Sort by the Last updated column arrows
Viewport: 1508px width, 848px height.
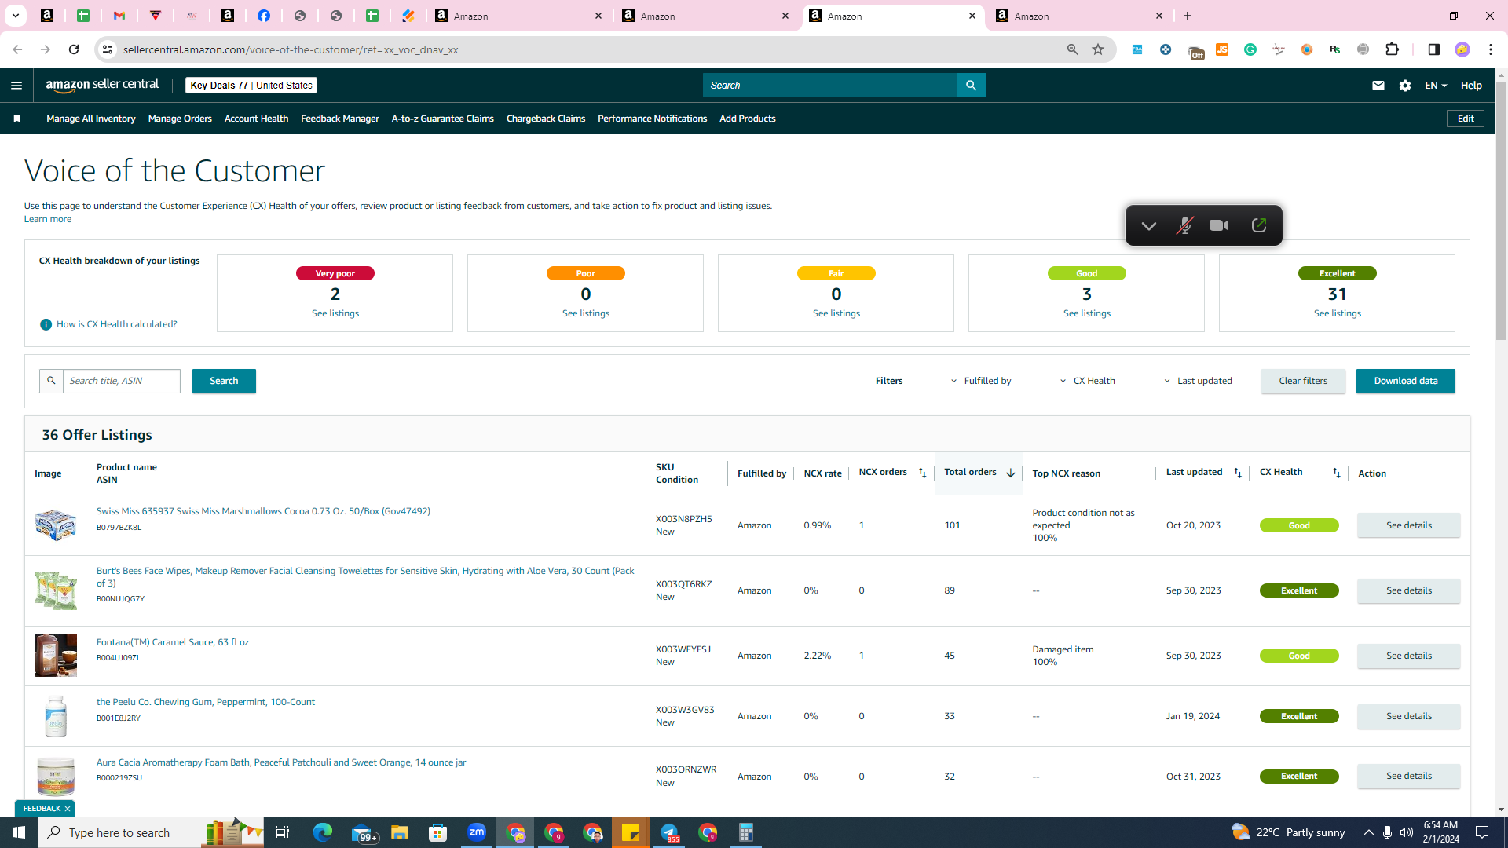(1238, 473)
